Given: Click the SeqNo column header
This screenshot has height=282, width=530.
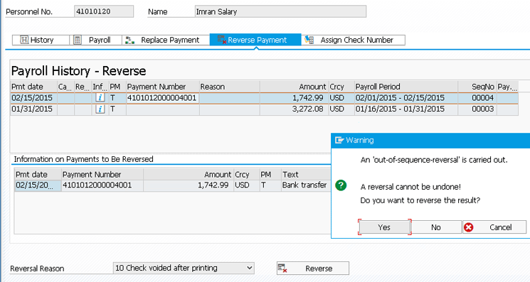Looking at the screenshot, I should point(477,87).
